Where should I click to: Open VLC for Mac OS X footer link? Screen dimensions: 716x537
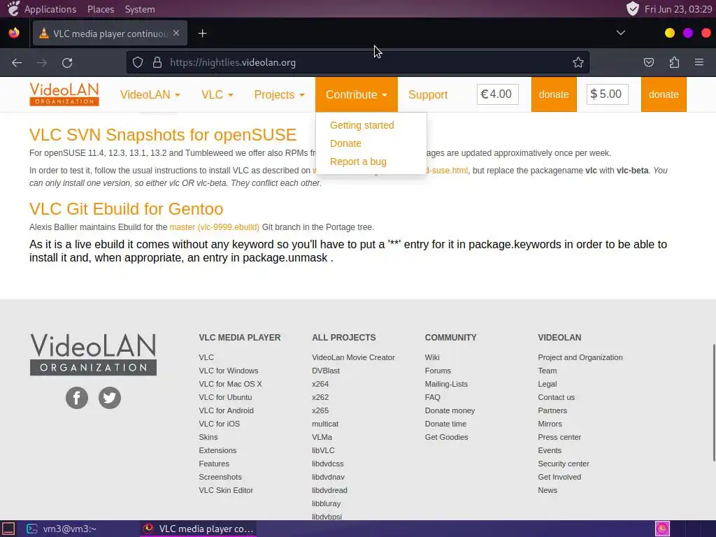pos(230,384)
